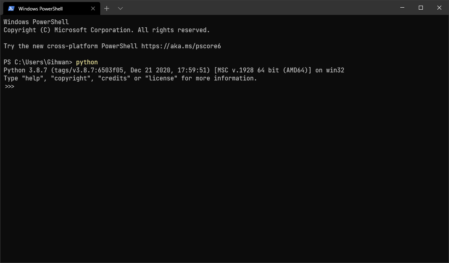Maximize the terminal window

(421, 8)
